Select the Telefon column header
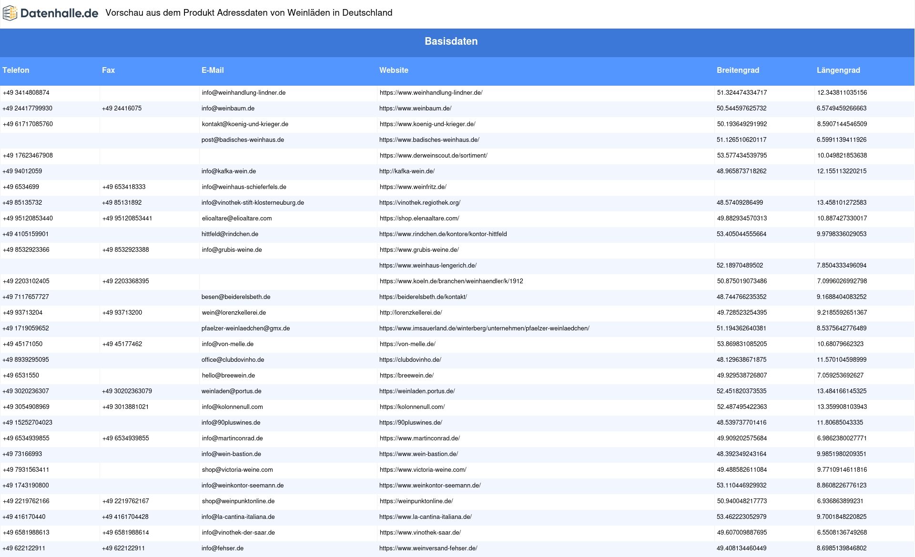915x557 pixels. pos(16,70)
